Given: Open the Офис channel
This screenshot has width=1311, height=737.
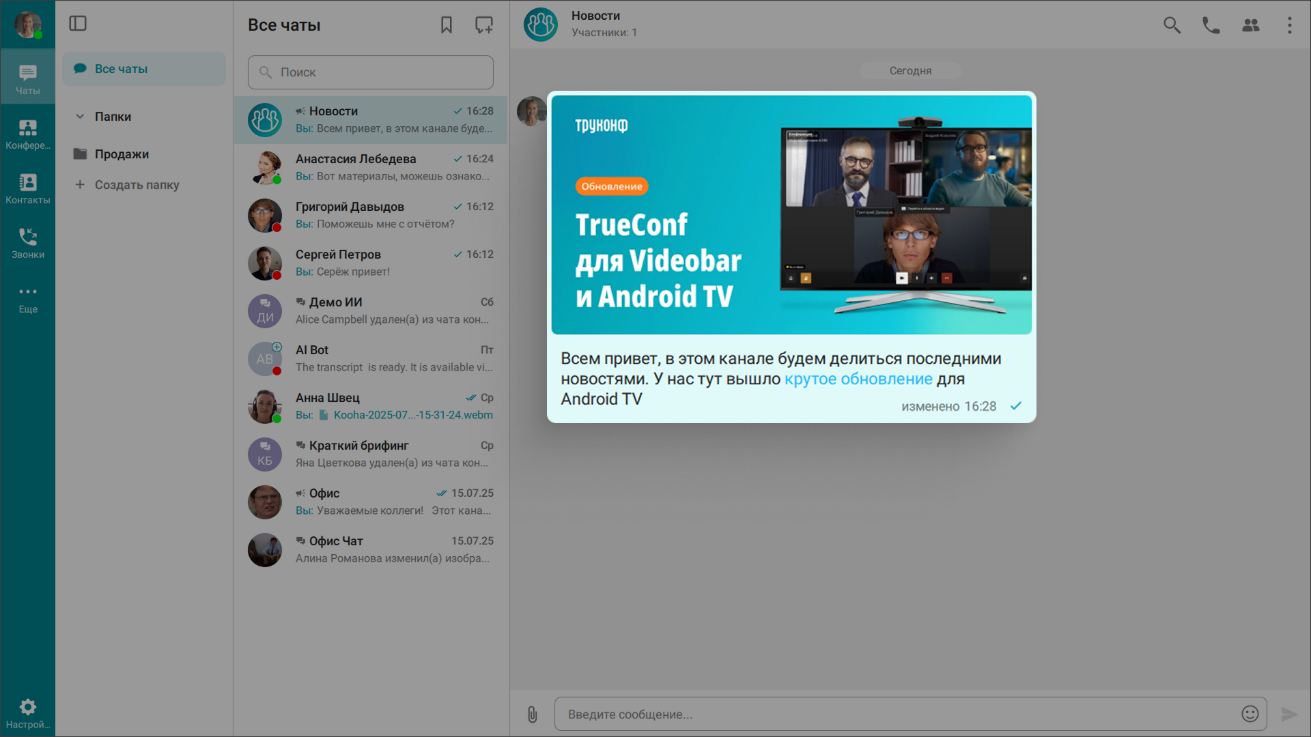Looking at the screenshot, I should click(x=371, y=502).
